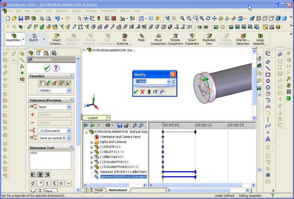Select the Zoom to Fit icon

(182, 18)
